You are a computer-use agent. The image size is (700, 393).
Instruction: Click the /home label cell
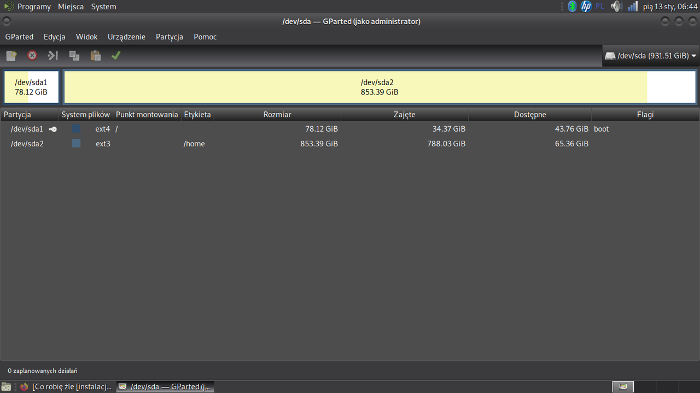tap(194, 144)
